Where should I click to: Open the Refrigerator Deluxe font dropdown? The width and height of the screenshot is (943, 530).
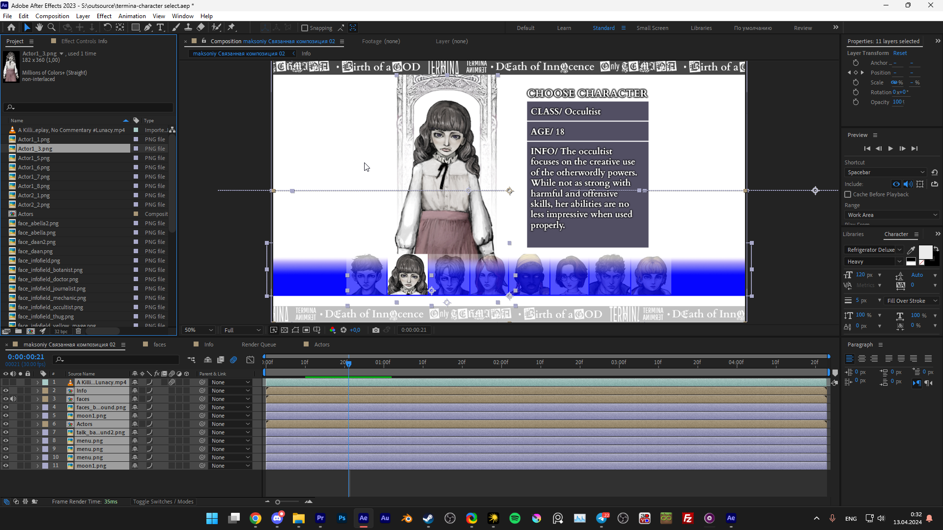tap(874, 250)
